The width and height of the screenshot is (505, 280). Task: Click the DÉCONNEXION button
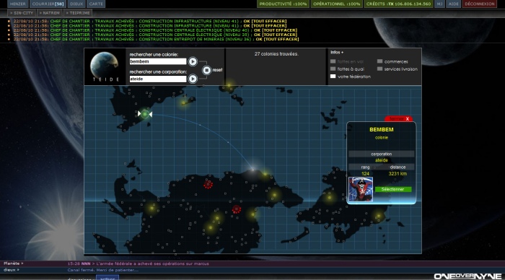pos(480,4)
